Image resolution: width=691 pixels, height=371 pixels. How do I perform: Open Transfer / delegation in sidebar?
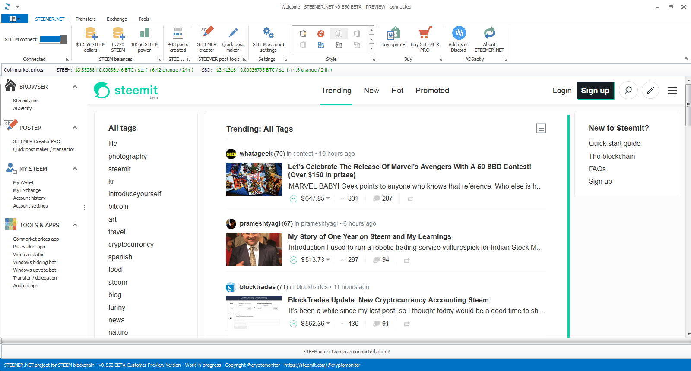pos(35,278)
